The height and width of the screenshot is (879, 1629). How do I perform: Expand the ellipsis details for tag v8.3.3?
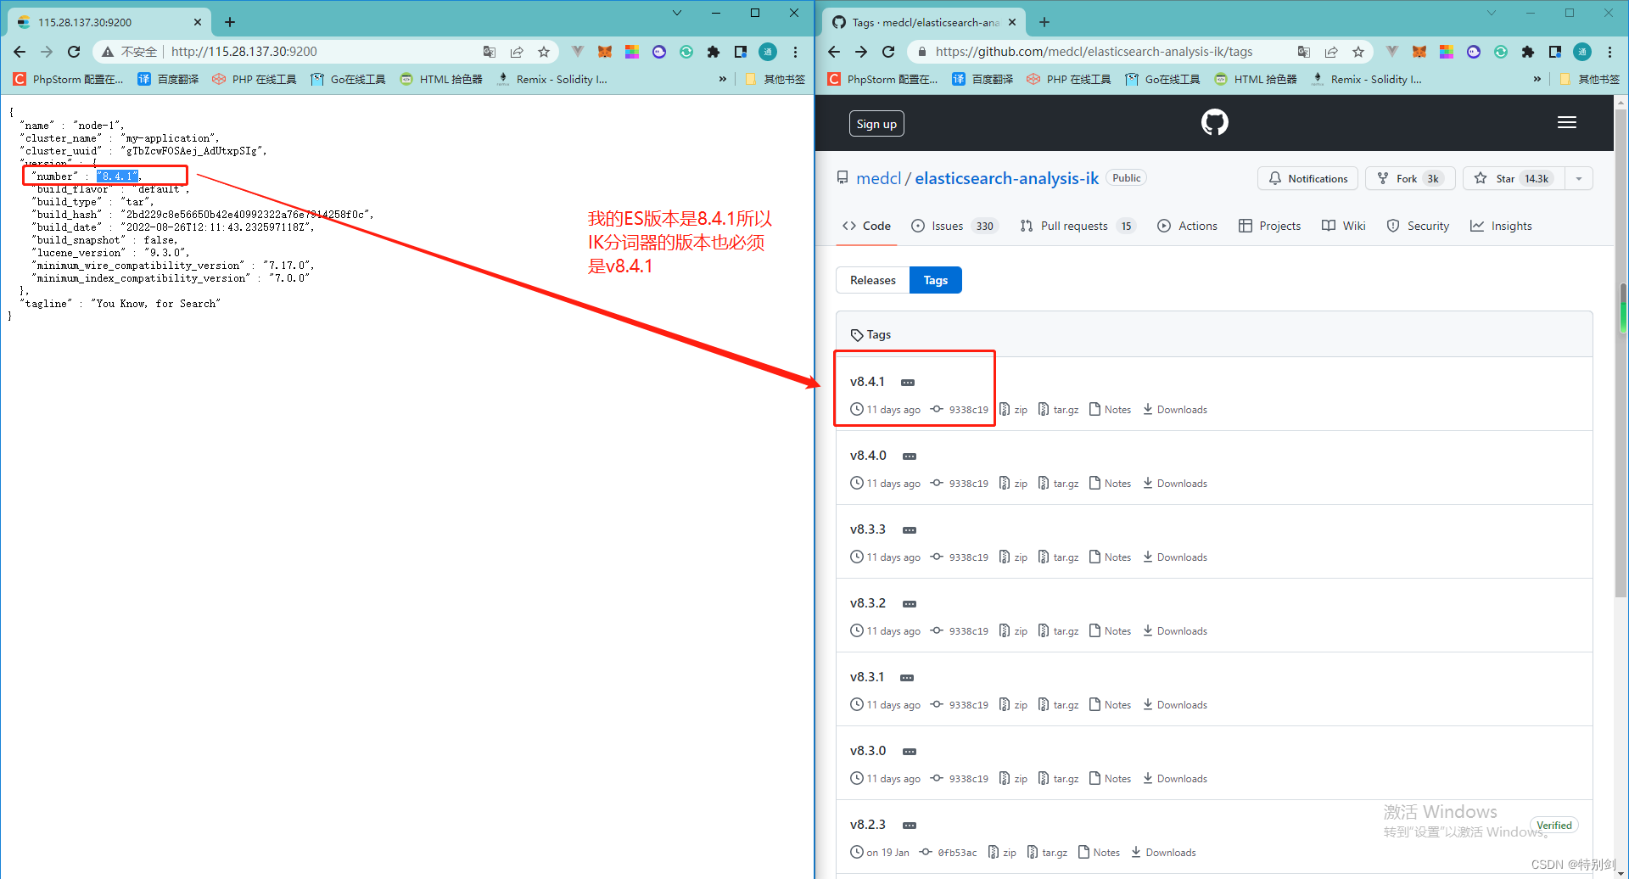click(910, 530)
